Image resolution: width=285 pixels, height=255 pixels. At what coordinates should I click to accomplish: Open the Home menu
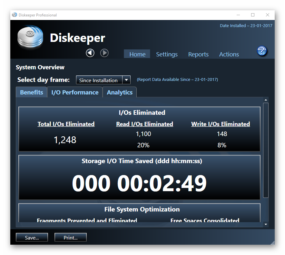(137, 54)
